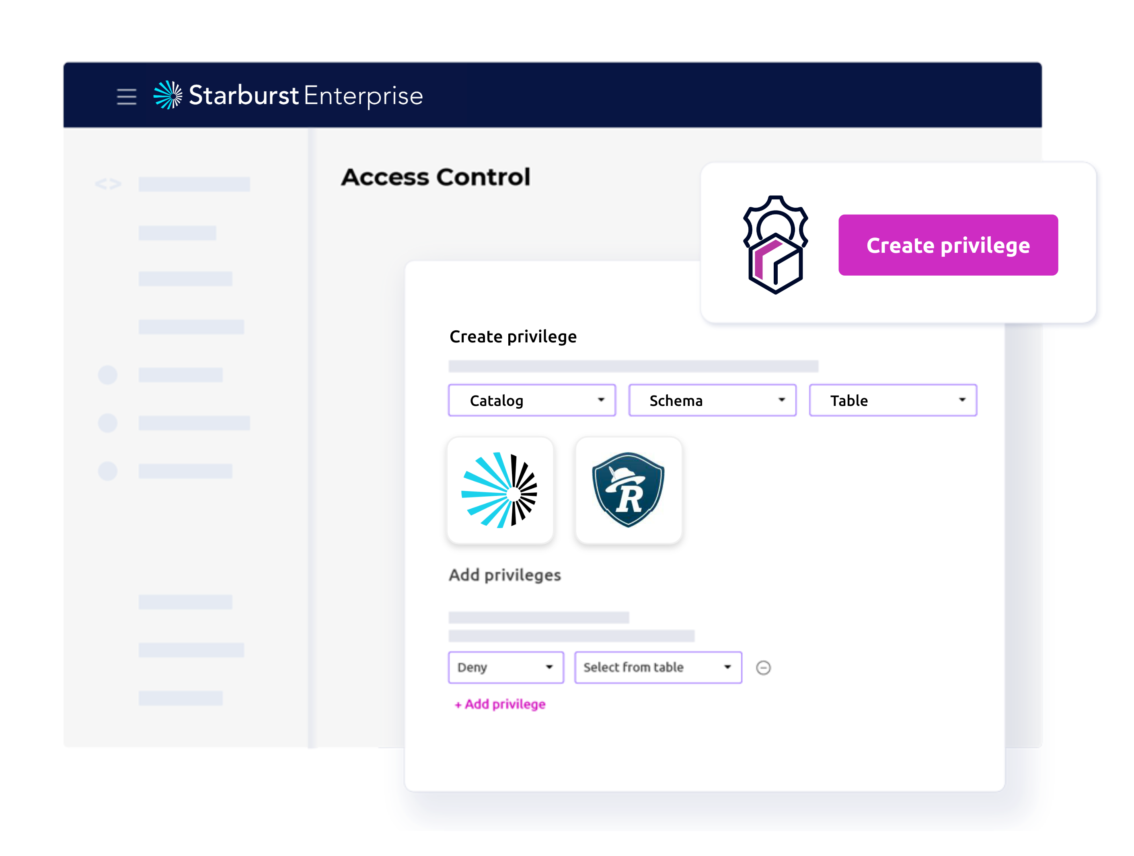
Task: Open the Catalog dropdown
Action: click(532, 400)
